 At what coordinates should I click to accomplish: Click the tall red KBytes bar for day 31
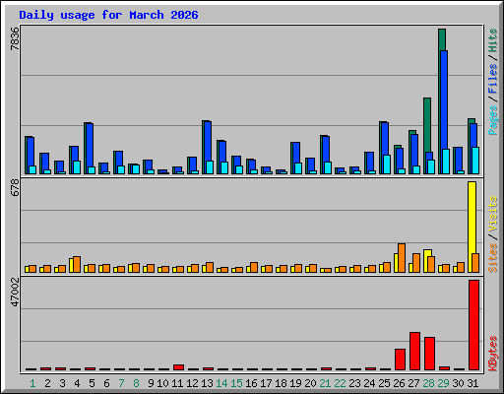point(473,325)
